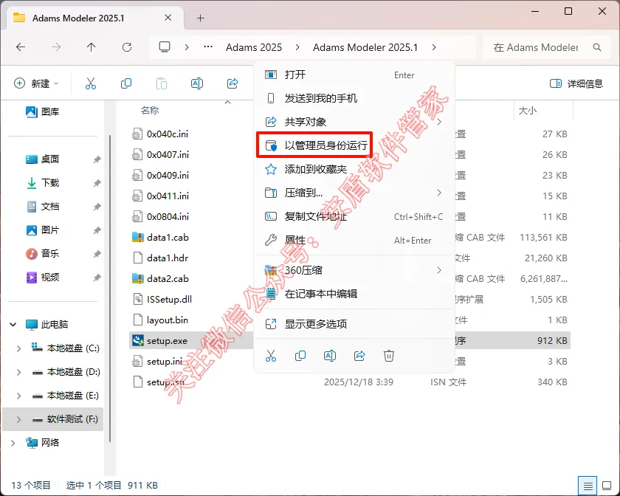The height and width of the screenshot is (496, 620).
Task: Click the share icon in the toolbar
Action: [232, 83]
